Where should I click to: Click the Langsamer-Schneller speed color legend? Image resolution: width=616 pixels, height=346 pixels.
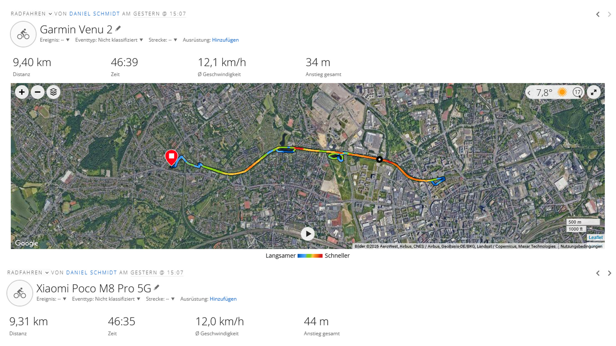(310, 256)
